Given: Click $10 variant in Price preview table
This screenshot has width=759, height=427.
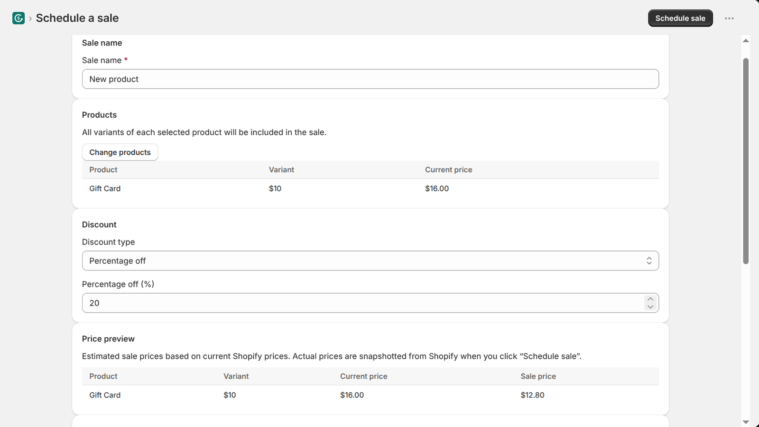Looking at the screenshot, I should pyautogui.click(x=230, y=395).
